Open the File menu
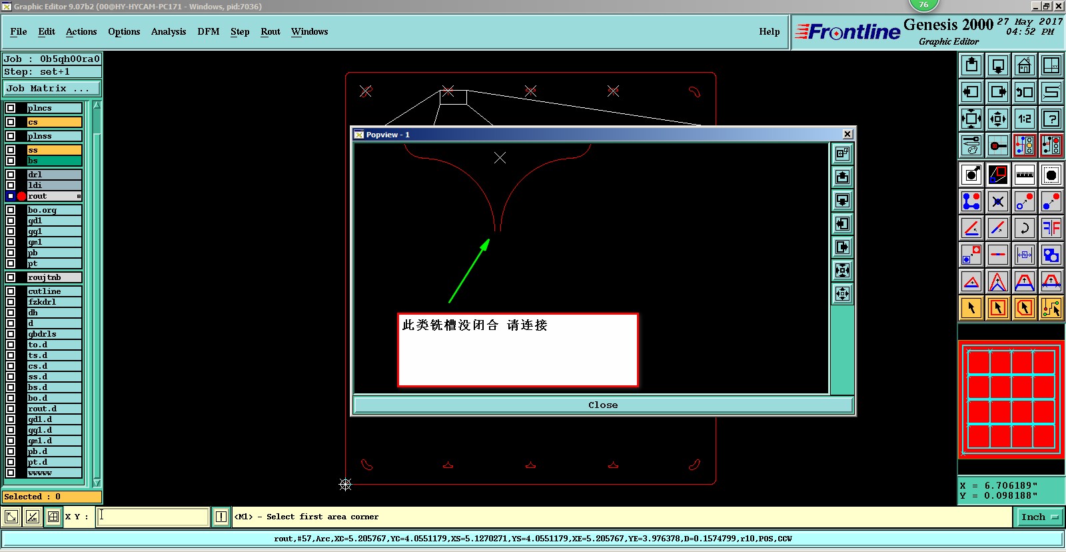The height and width of the screenshot is (552, 1066). (x=19, y=31)
